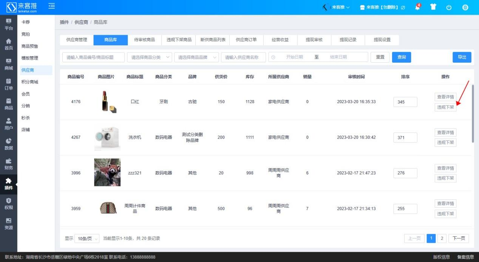Go to 首页 home icon
This screenshot has width=479, height=262.
pos(9,45)
